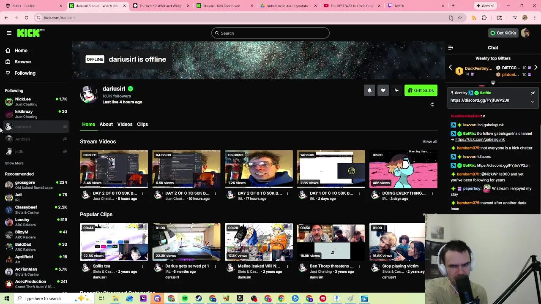Open options for Ben Thorp threatens clip
This screenshot has width=541, height=304.
(360, 266)
